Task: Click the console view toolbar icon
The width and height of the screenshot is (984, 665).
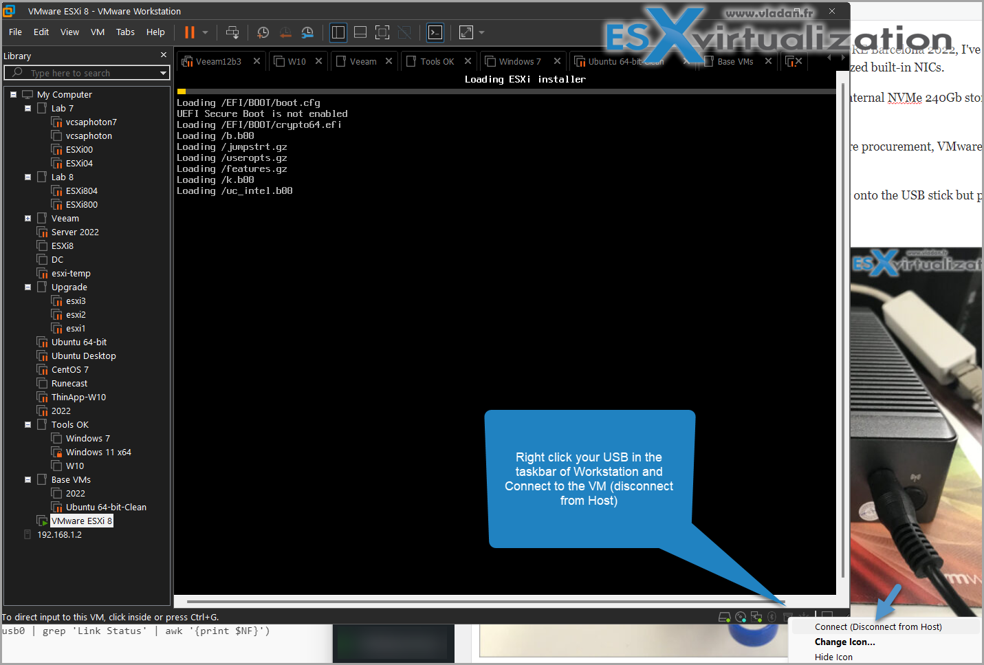Action: coord(435,32)
